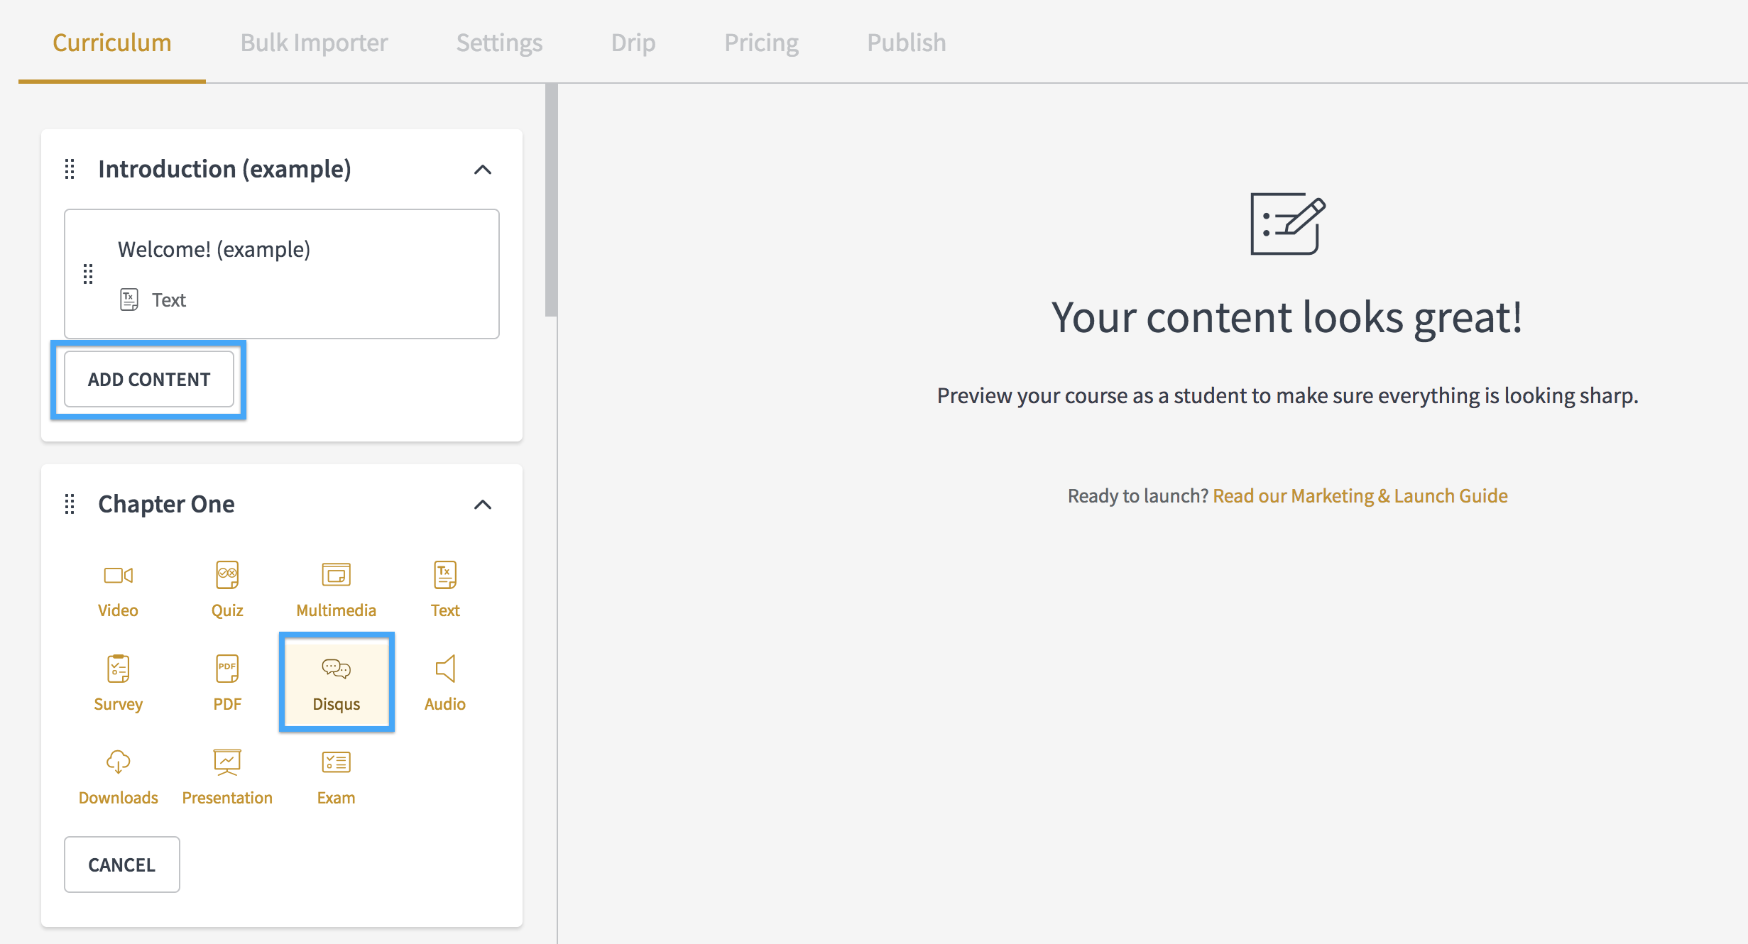Click the Text type icon under Welcome! (example)
The height and width of the screenshot is (944, 1748).
129,300
